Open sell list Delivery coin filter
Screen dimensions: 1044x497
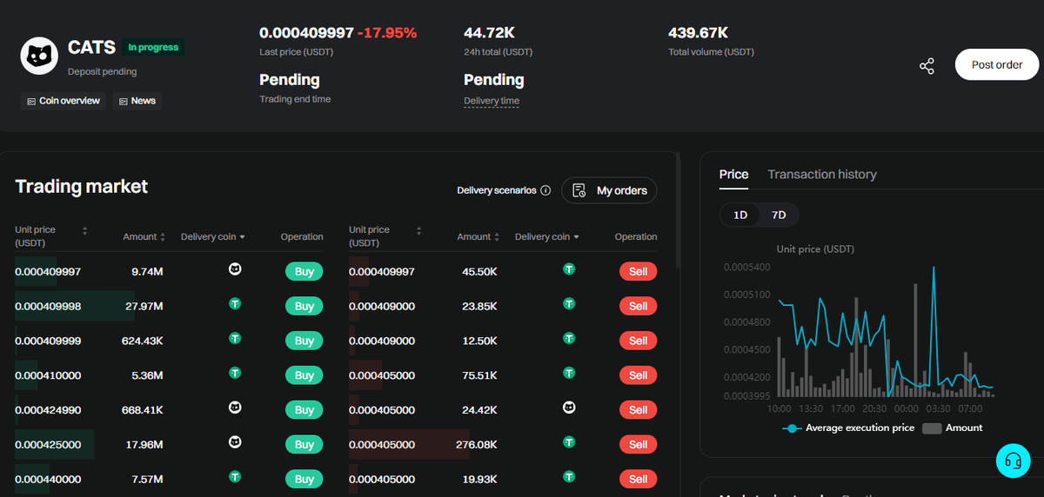tap(547, 236)
